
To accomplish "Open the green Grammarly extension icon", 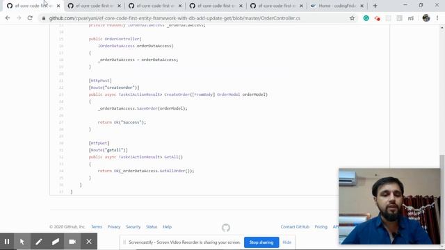I will pos(366,18).
